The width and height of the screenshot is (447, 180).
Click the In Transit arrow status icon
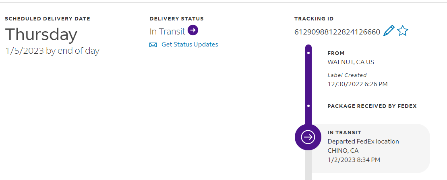tap(193, 30)
